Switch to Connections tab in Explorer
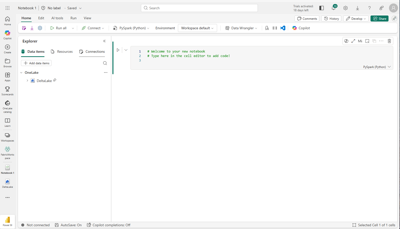400x229 pixels. coord(92,51)
